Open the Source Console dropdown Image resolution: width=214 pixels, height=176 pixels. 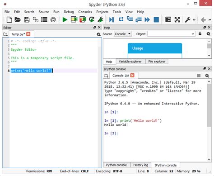123,34
